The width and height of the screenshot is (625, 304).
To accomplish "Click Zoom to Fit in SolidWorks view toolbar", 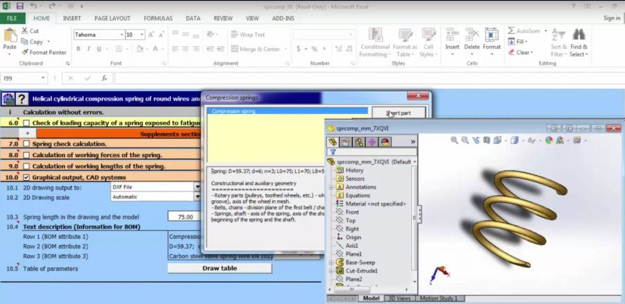I will (x=454, y=140).
